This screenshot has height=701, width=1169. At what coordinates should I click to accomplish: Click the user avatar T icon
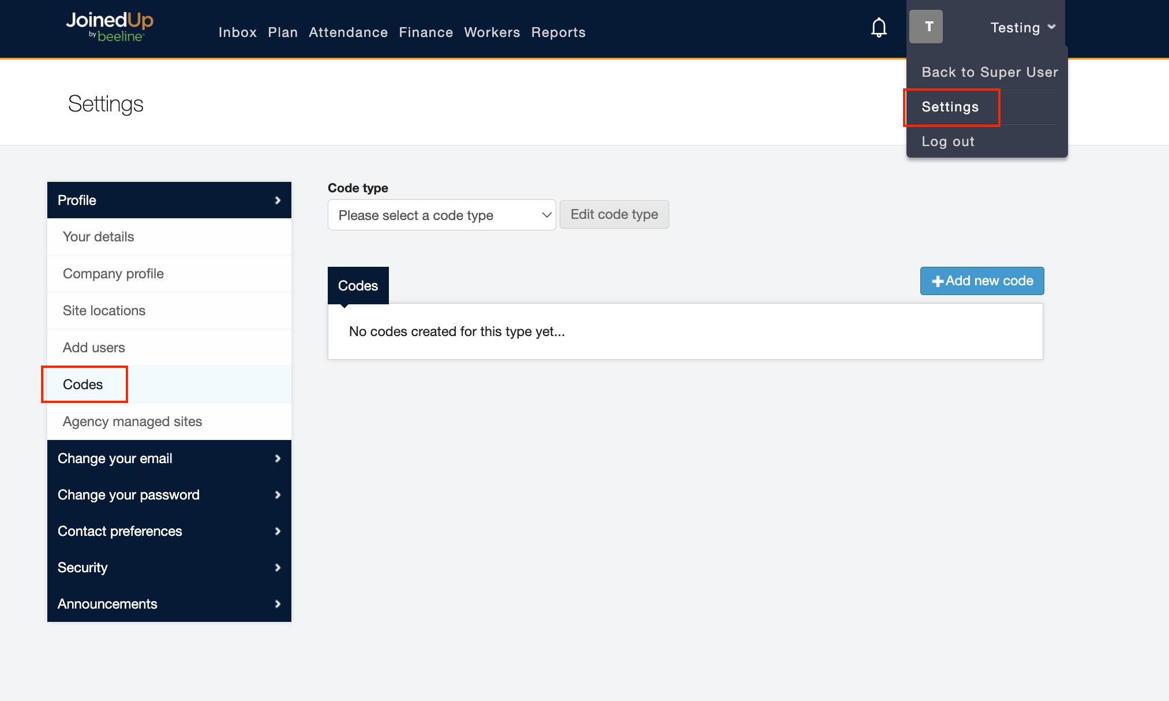pyautogui.click(x=926, y=27)
